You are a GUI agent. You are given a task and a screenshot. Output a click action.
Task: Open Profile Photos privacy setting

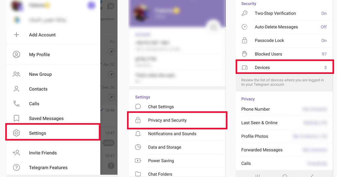tap(284, 136)
